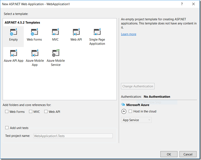The image size is (201, 160).
Task: Click the No Authentication text
Action: tap(157, 97)
